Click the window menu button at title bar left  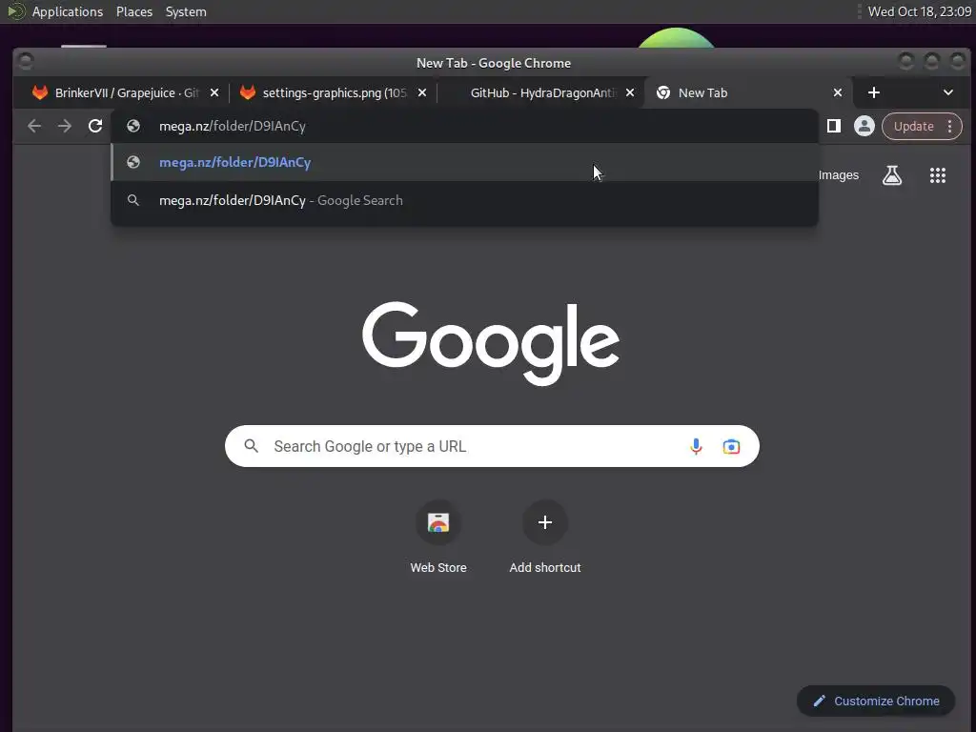point(26,61)
